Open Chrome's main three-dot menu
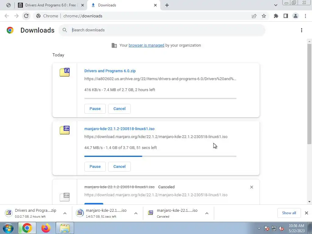This screenshot has width=312, height=234. [x=305, y=16]
